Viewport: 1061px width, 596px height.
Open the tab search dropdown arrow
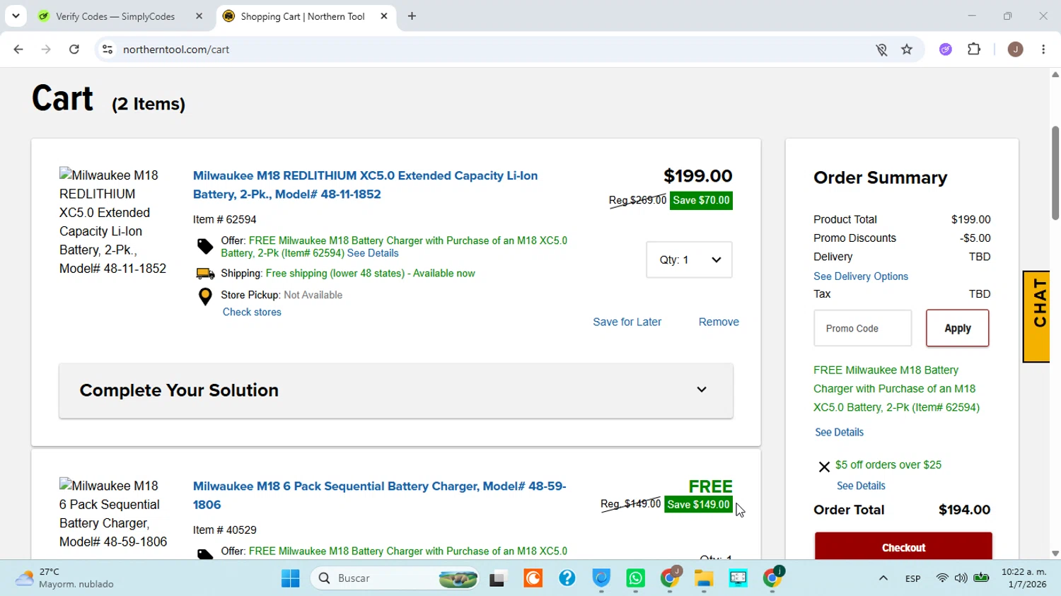[16, 16]
